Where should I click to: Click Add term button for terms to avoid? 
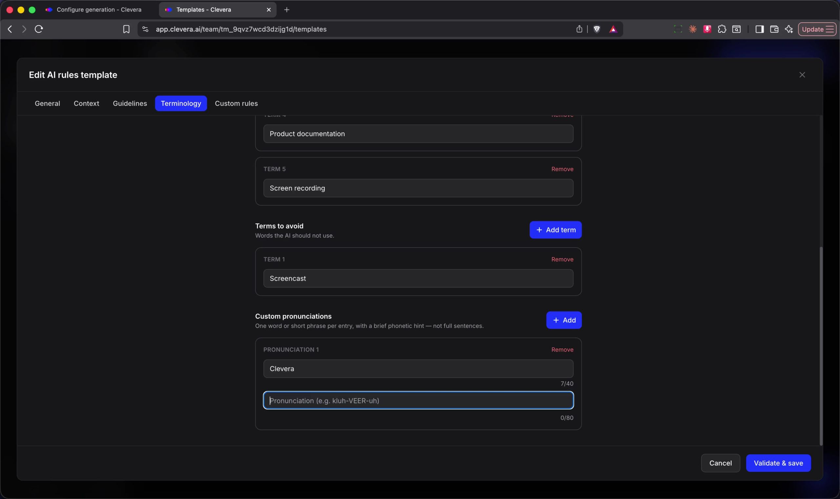[555, 230]
